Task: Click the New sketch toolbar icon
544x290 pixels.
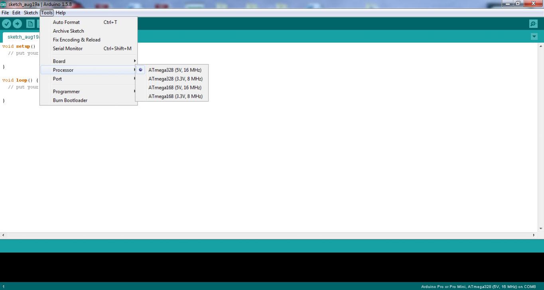Action: 30,24
